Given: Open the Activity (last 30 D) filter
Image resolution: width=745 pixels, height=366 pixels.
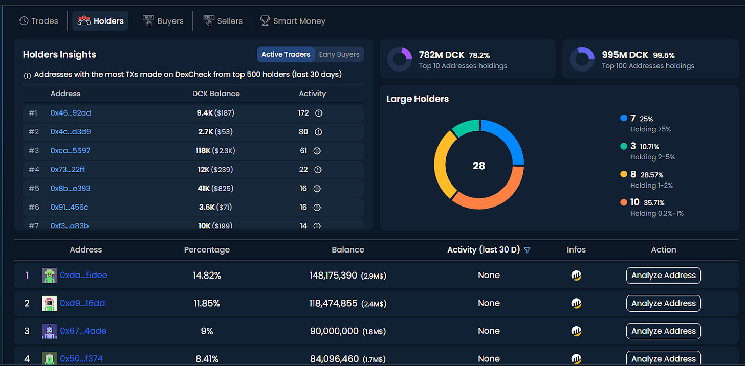Looking at the screenshot, I should [527, 250].
